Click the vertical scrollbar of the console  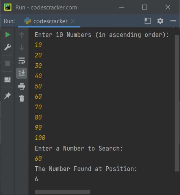(177, 103)
